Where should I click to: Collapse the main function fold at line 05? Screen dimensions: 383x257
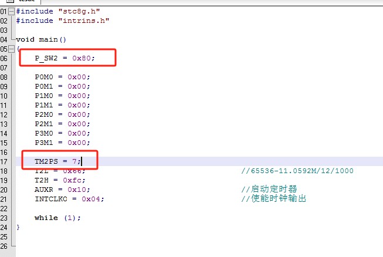(x=11, y=49)
